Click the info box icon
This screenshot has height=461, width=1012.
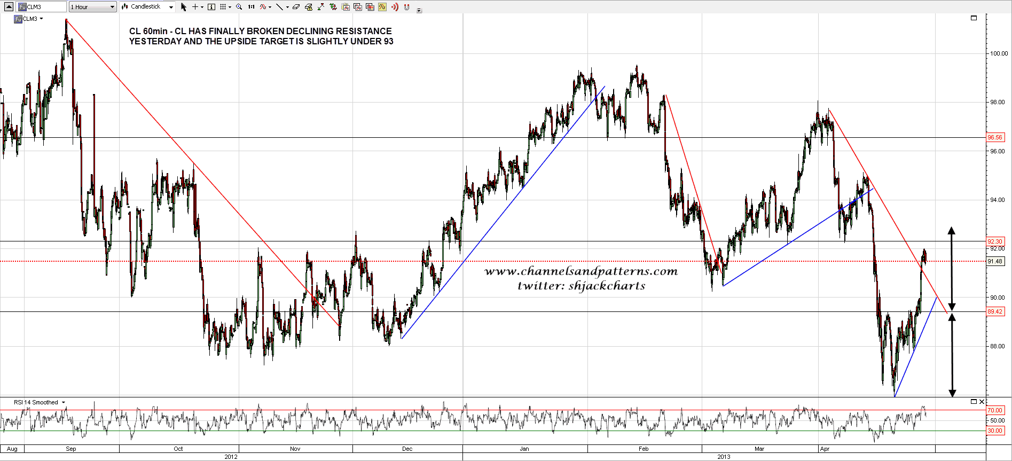point(211,7)
